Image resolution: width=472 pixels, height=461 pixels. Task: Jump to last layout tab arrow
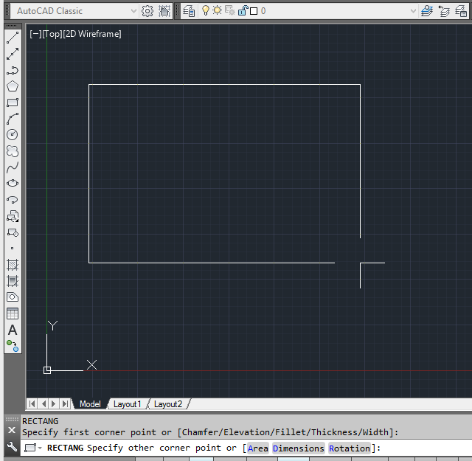click(x=65, y=403)
